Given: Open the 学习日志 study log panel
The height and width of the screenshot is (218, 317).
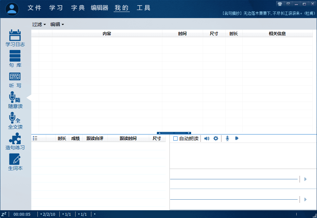Looking at the screenshot, I should (x=15, y=38).
